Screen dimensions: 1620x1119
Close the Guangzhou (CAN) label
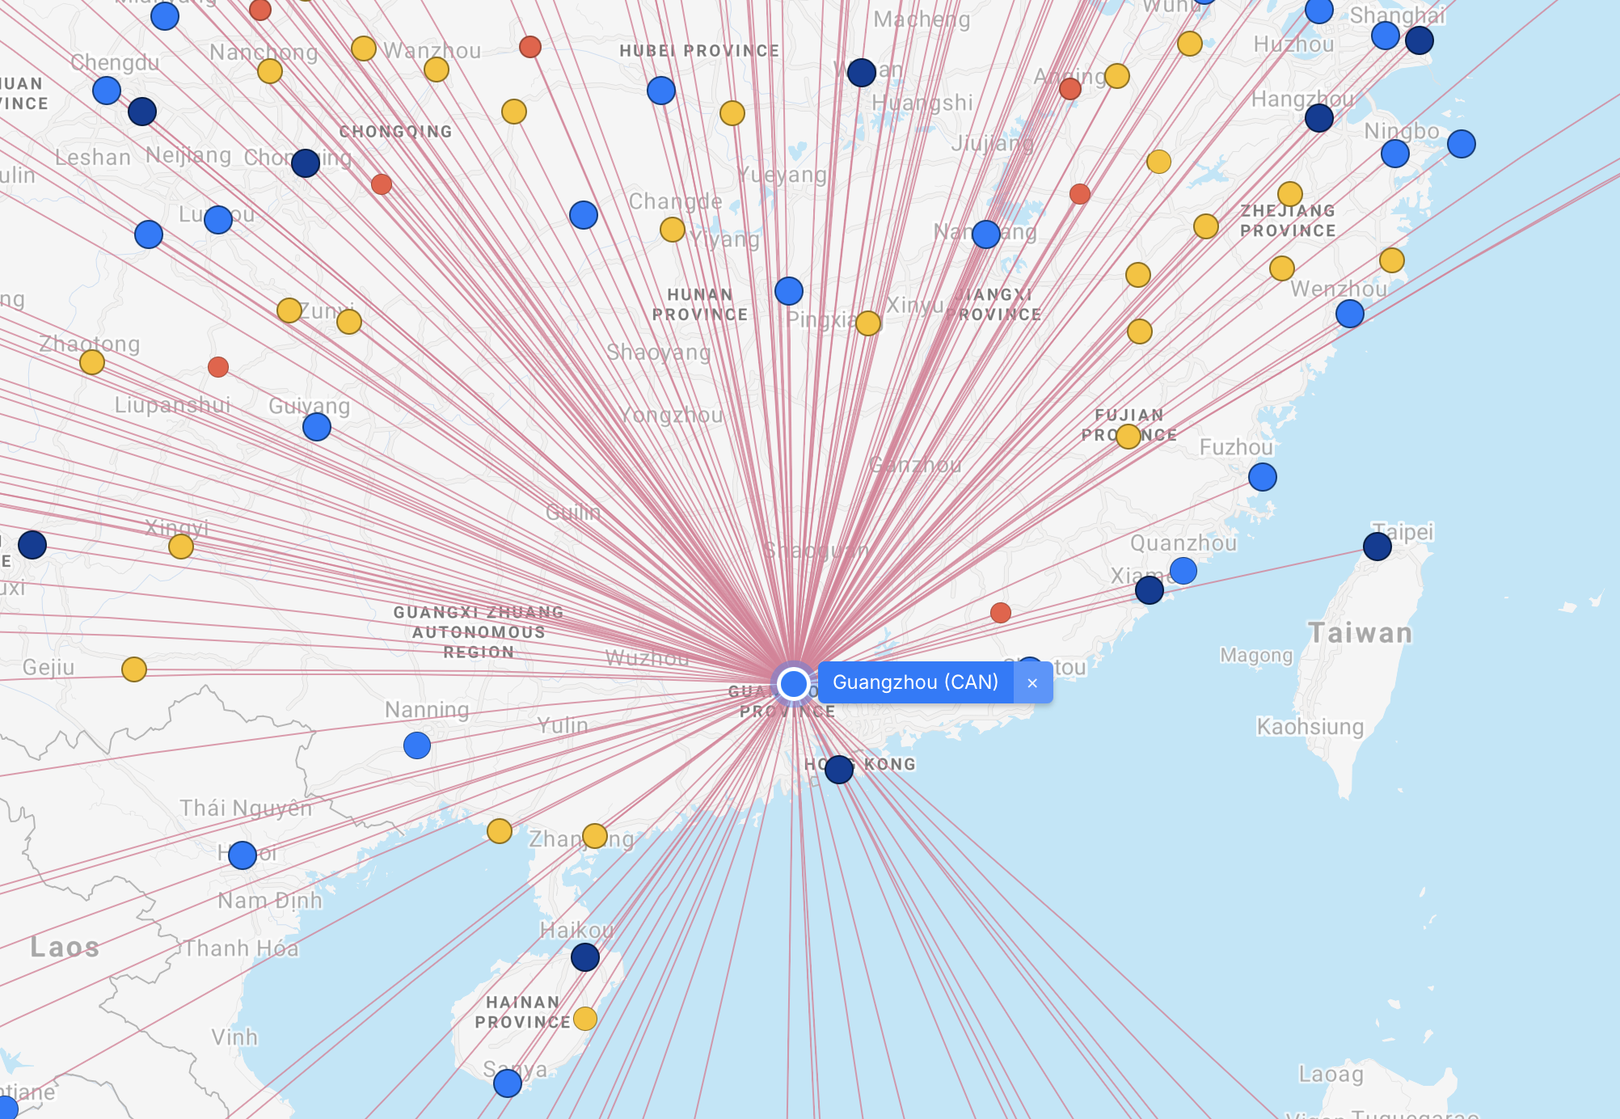click(x=1032, y=683)
